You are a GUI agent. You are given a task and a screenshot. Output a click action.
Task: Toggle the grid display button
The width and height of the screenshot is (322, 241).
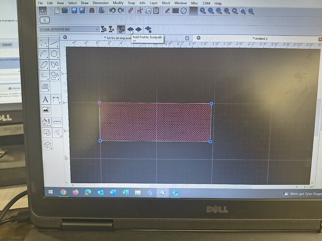(193, 11)
